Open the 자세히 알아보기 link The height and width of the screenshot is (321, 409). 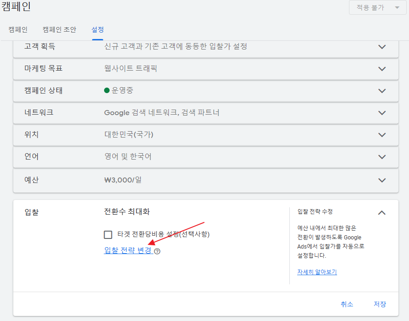[317, 272]
